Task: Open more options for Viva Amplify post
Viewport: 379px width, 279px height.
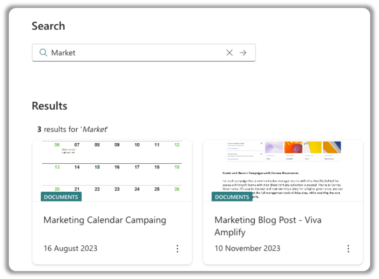Action: tap(348, 249)
